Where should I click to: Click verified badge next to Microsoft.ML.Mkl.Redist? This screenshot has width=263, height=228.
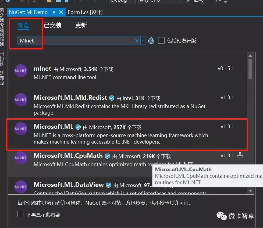click(112, 98)
